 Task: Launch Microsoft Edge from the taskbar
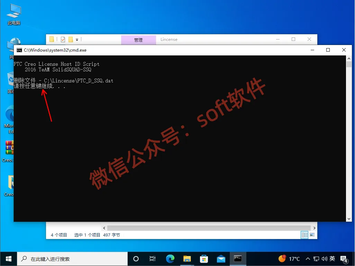pyautogui.click(x=170, y=259)
